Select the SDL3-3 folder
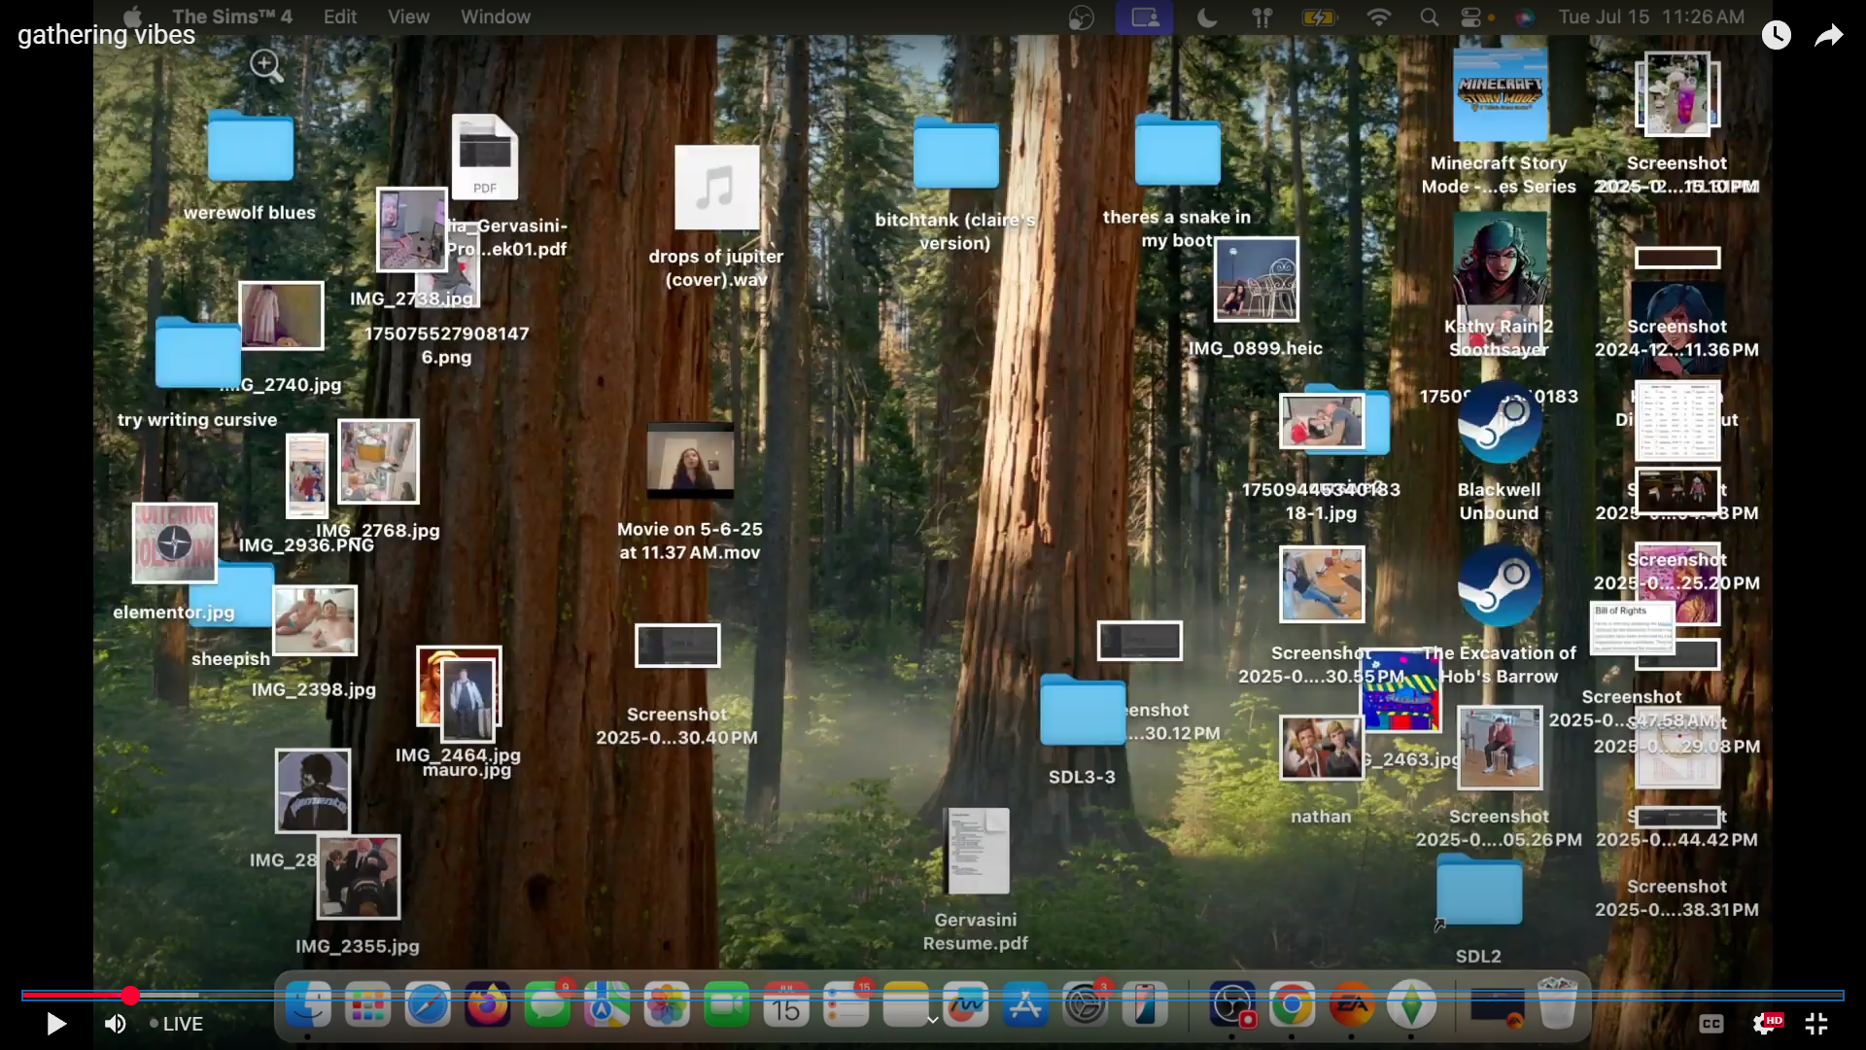This screenshot has height=1050, width=1866. coord(1083,711)
